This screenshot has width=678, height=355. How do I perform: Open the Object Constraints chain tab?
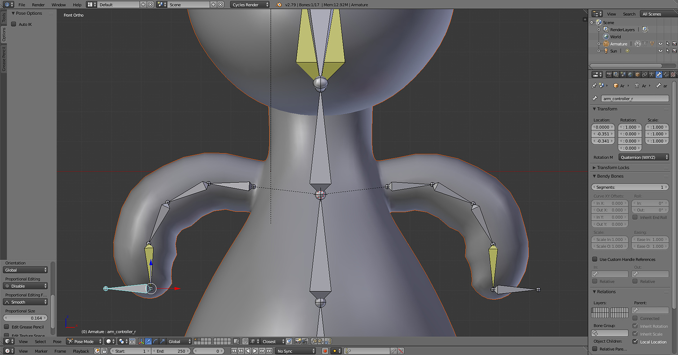tap(645, 75)
